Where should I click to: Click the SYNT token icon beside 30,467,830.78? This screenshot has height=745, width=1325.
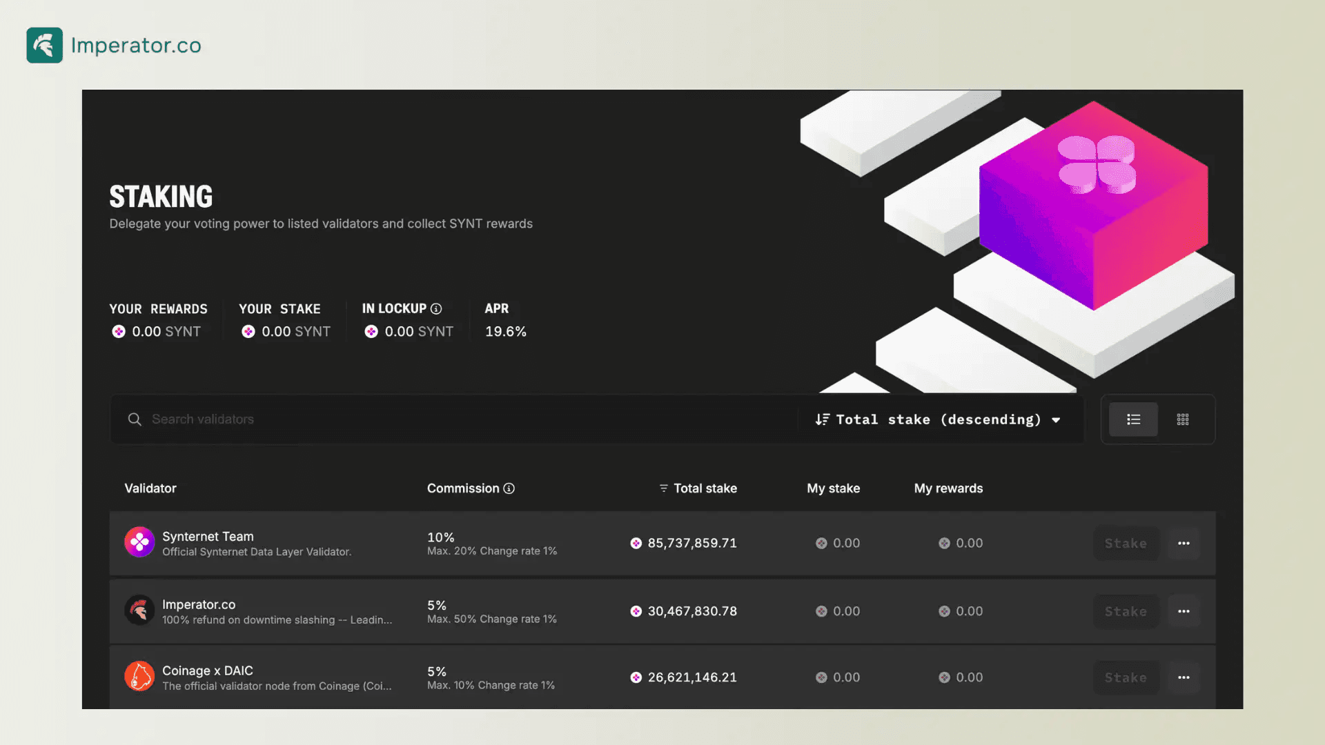pyautogui.click(x=636, y=611)
